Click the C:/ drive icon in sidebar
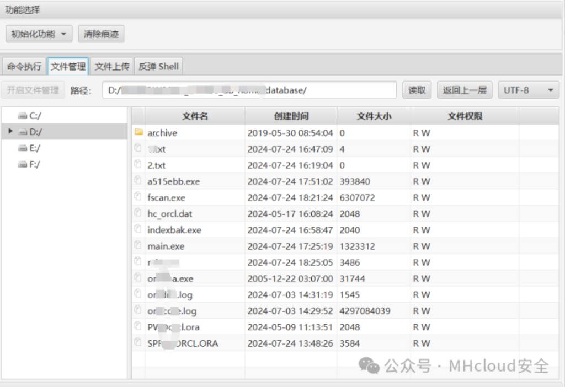The width and height of the screenshot is (565, 387). 24,116
